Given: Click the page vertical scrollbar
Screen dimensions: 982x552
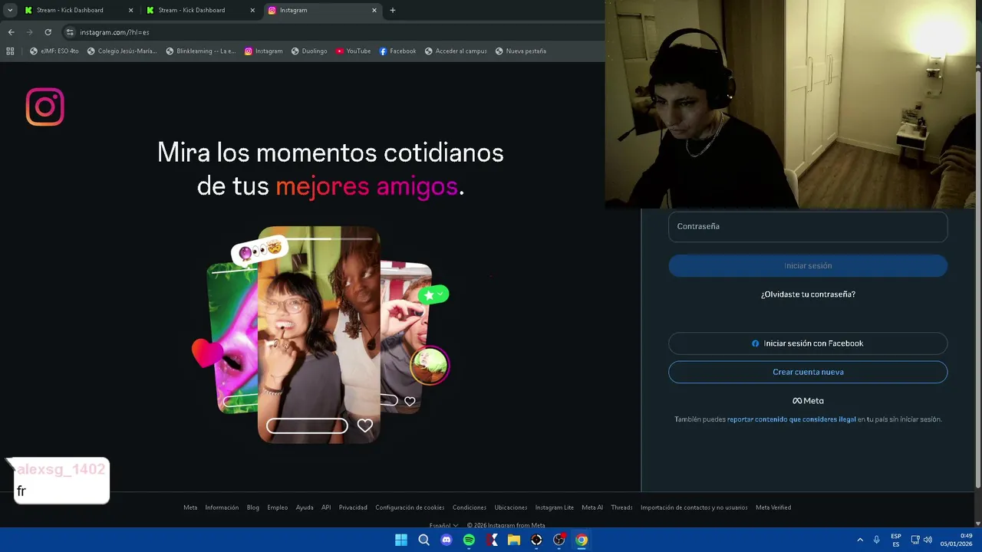Looking at the screenshot, I should tap(978, 280).
